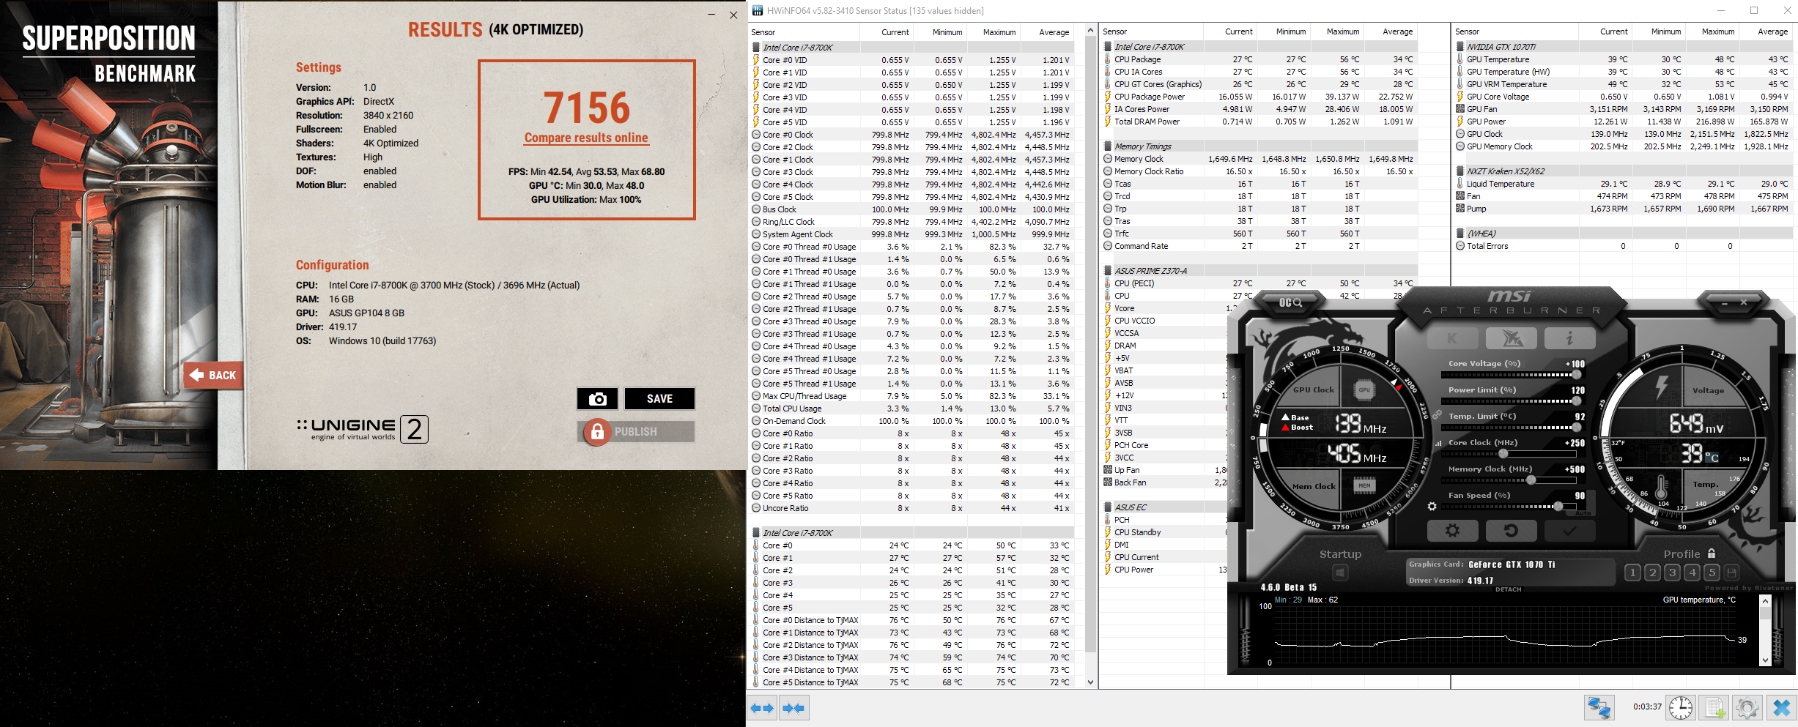Select the GPU Temperature (HW) sensor row
This screenshot has height=727, width=1798.
(x=1622, y=72)
